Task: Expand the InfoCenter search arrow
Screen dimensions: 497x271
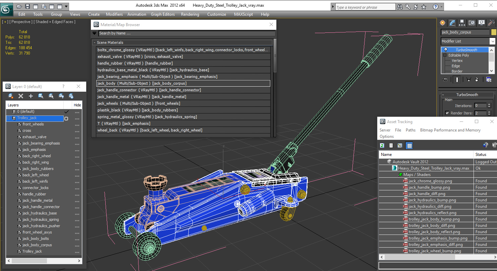Action: coord(333,7)
